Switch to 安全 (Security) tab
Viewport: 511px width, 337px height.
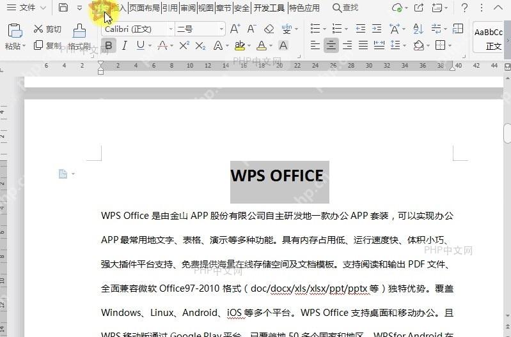pyautogui.click(x=242, y=8)
